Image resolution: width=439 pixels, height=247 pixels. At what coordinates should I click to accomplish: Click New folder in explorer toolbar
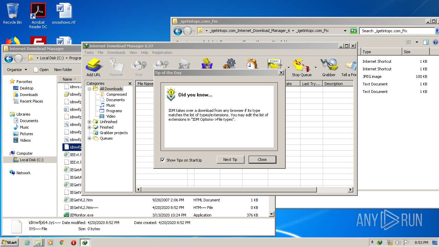pyautogui.click(x=63, y=70)
